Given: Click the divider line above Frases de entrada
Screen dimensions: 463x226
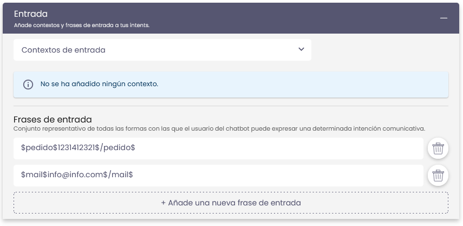Looking at the screenshot, I should point(231,106).
